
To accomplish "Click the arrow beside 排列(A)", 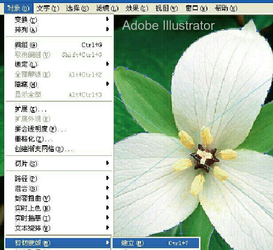I will pos(108,29).
